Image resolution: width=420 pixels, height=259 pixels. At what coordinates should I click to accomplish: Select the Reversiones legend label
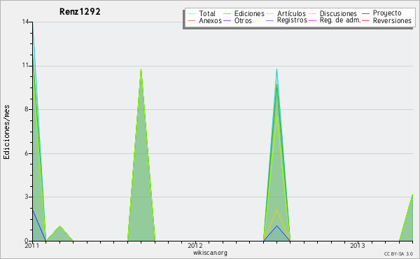pos(392,20)
